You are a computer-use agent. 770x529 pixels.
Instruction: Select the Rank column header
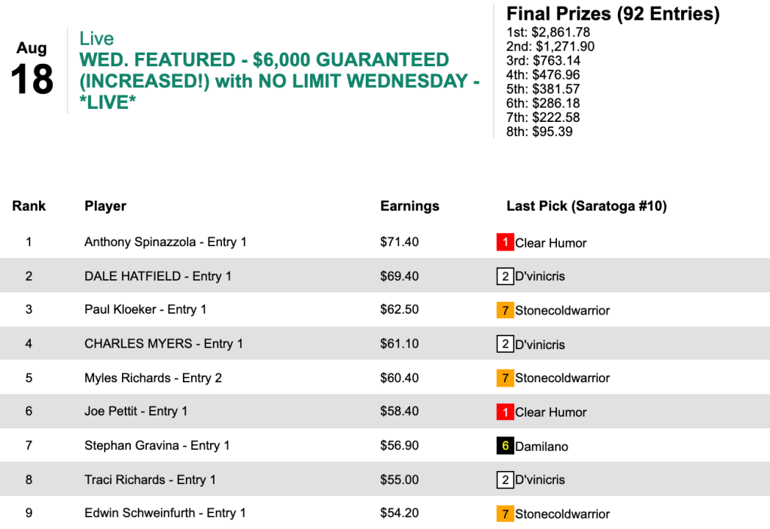point(29,205)
